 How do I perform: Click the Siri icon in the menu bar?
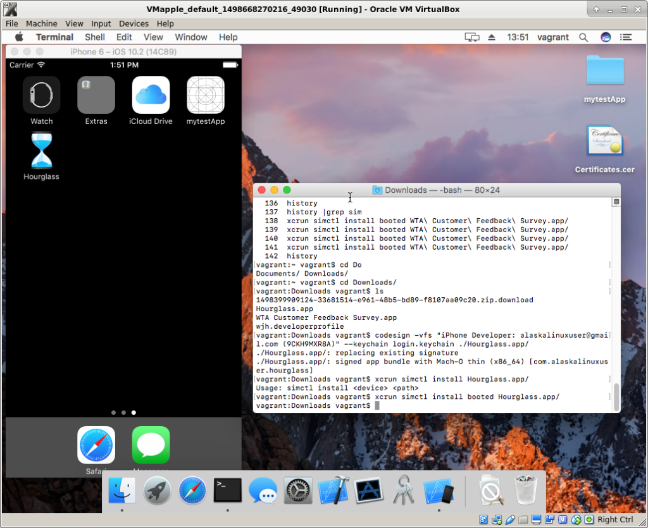pyautogui.click(x=606, y=37)
